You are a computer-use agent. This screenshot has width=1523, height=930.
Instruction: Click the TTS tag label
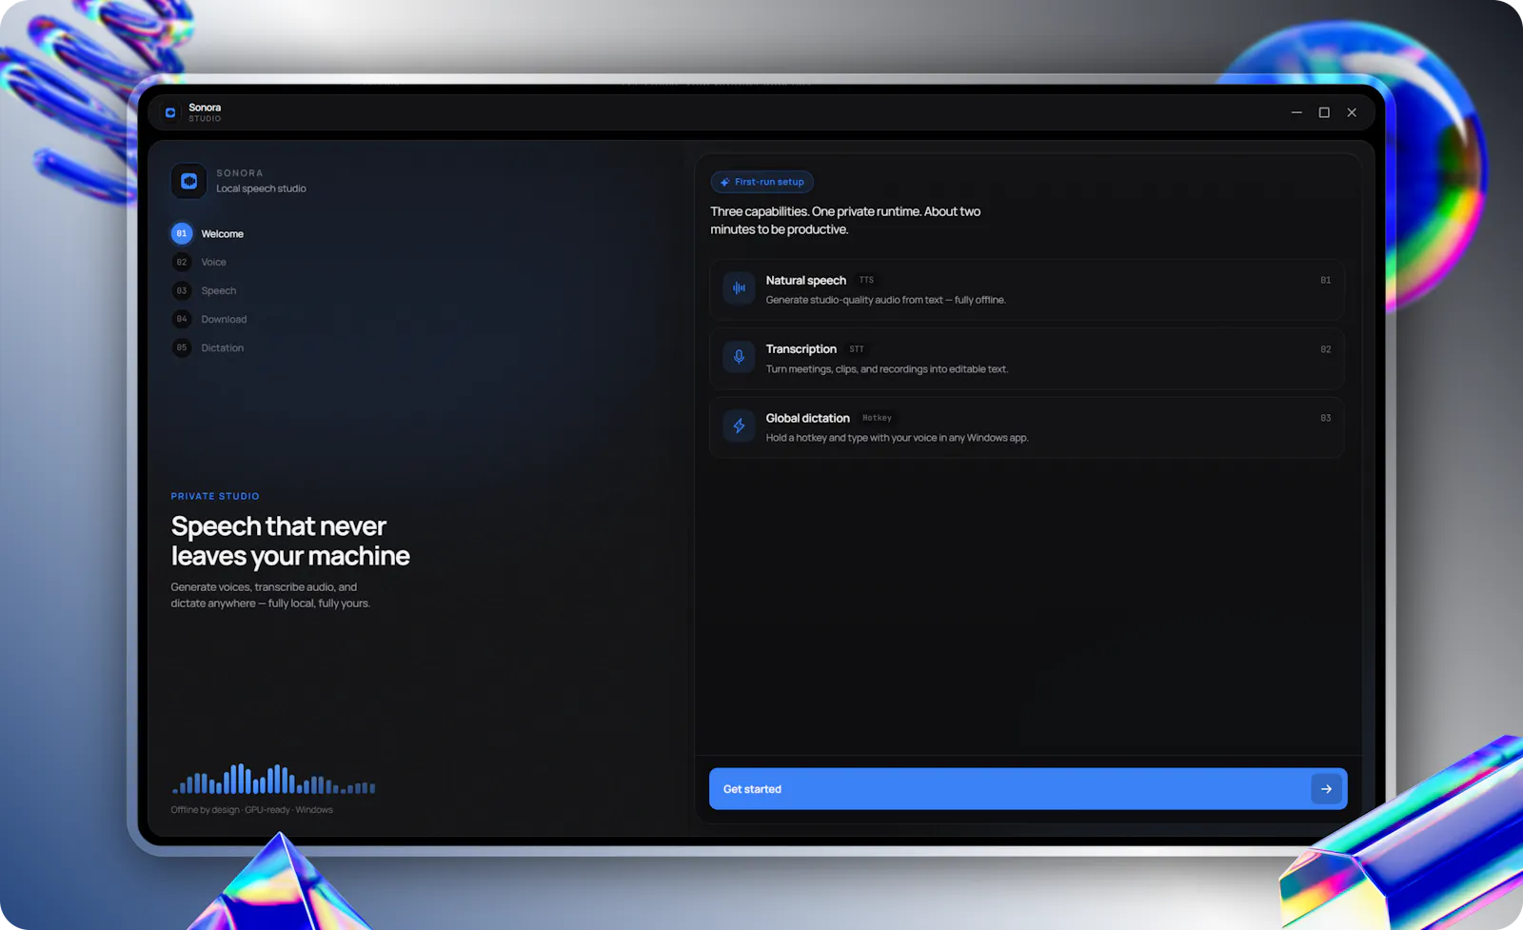point(866,280)
